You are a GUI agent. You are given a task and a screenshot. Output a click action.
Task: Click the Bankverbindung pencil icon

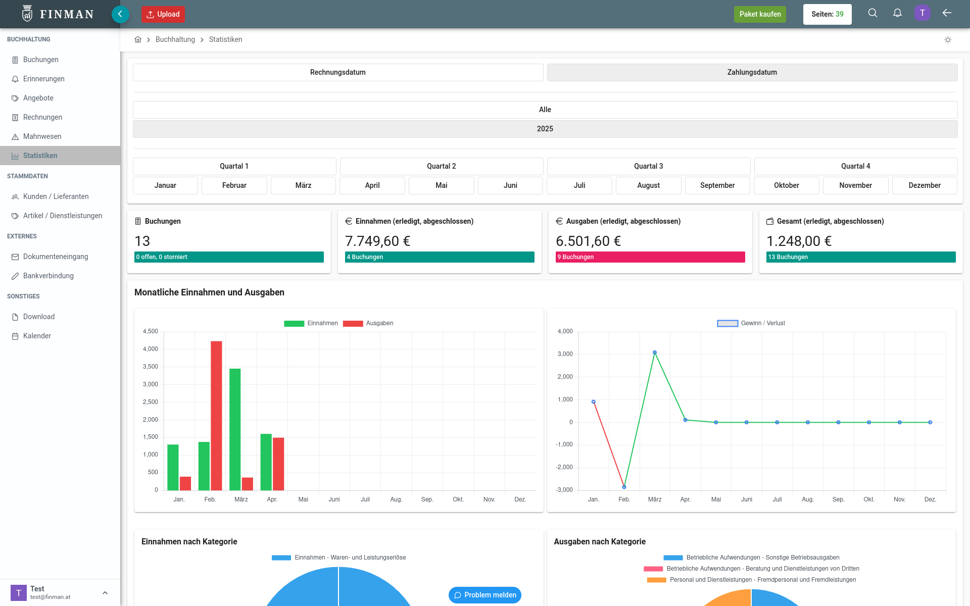coord(15,276)
